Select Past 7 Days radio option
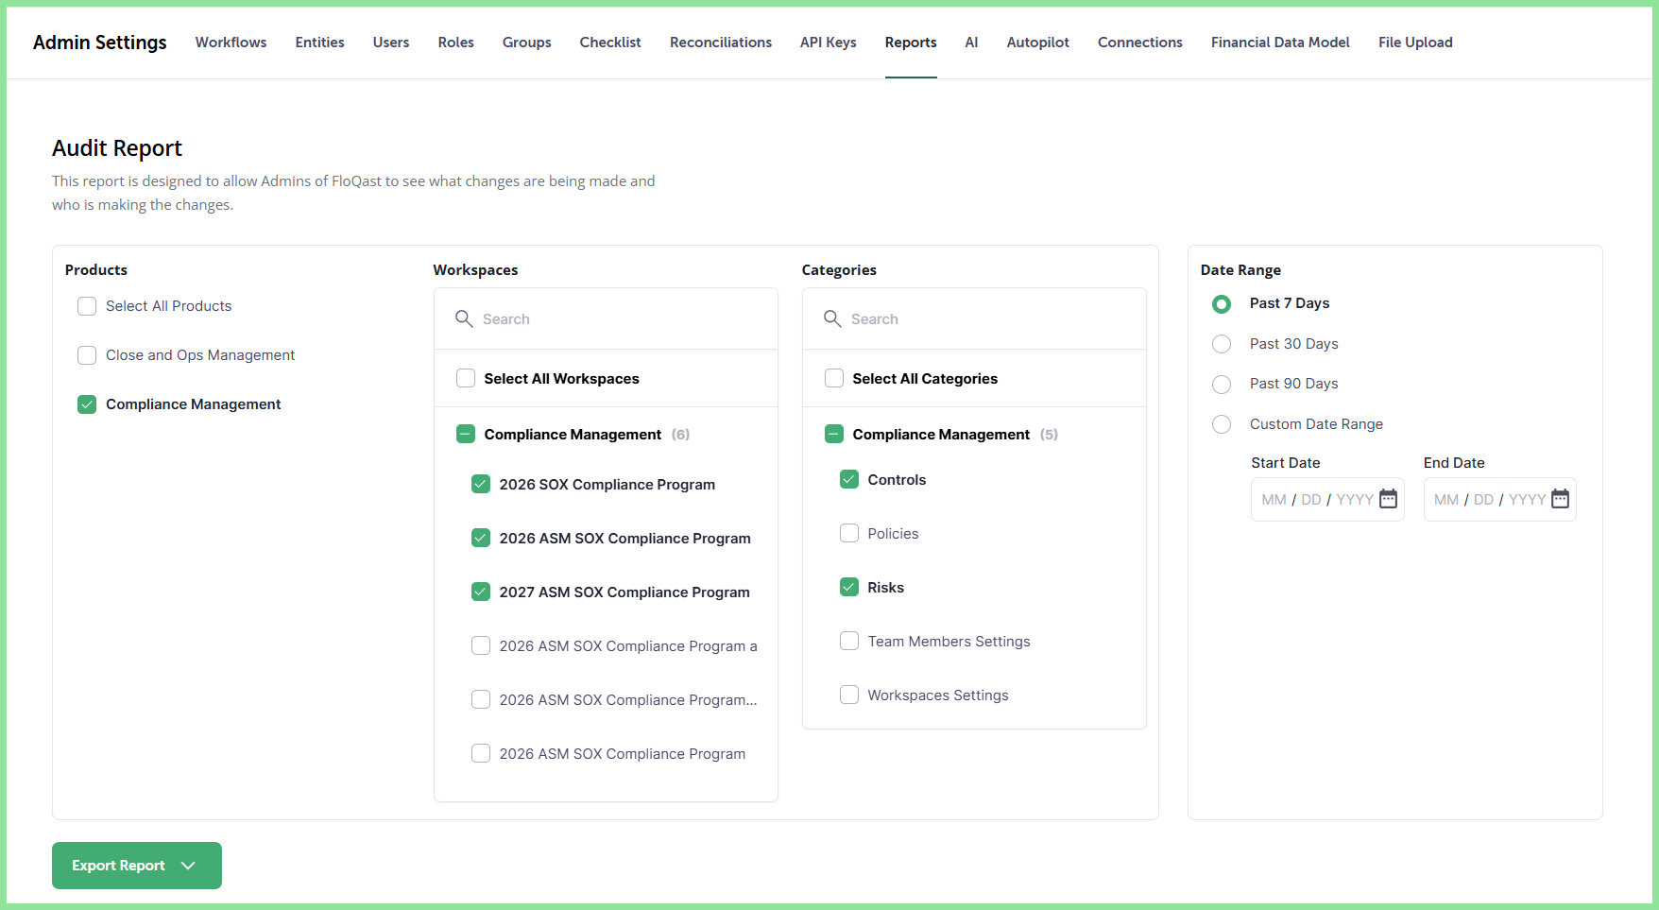 (x=1222, y=304)
